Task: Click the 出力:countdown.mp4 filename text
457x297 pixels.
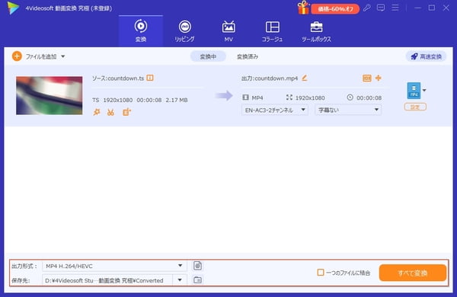Action: 270,78
